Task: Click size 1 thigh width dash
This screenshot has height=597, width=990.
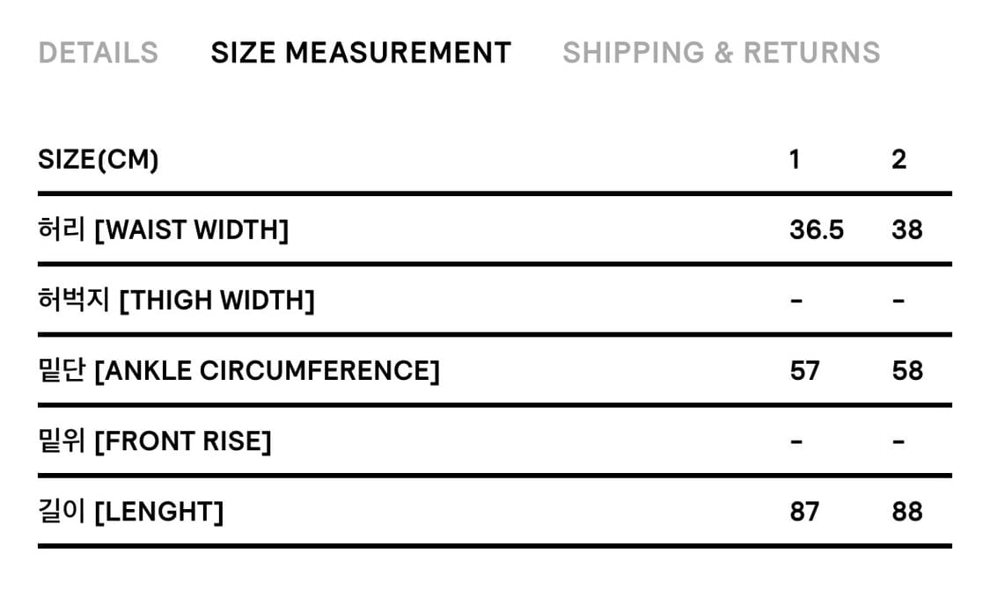Action: [796, 302]
